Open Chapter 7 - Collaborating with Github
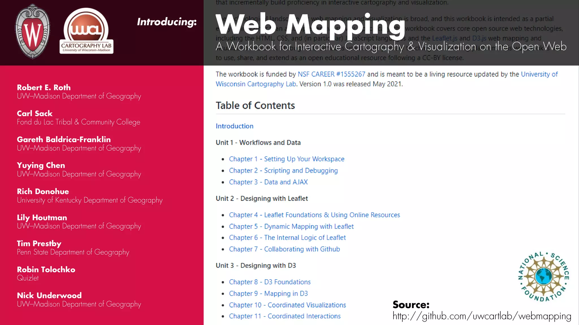This screenshot has width=579, height=325. (284, 249)
